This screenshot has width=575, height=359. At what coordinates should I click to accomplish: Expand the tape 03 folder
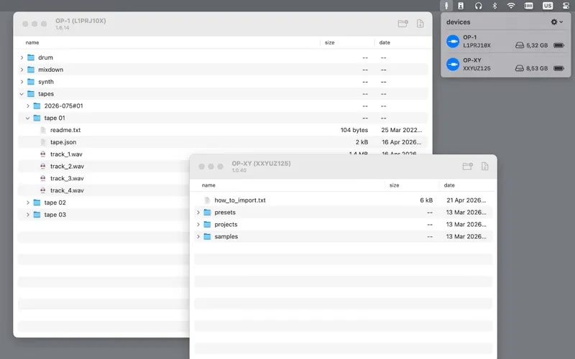pos(28,215)
